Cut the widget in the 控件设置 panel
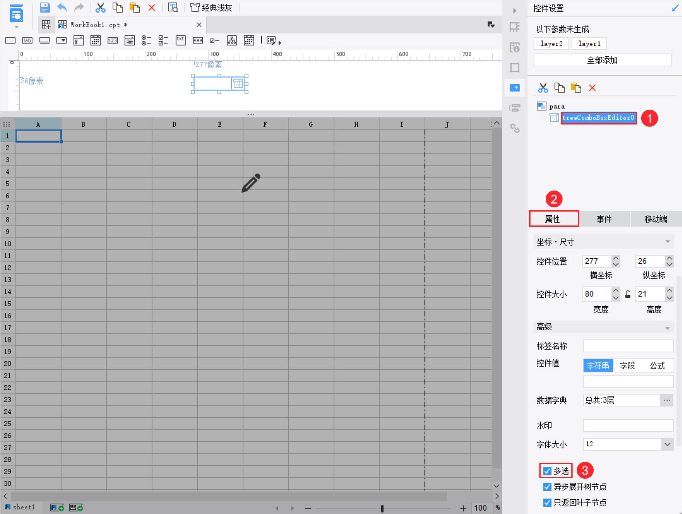 [543, 87]
